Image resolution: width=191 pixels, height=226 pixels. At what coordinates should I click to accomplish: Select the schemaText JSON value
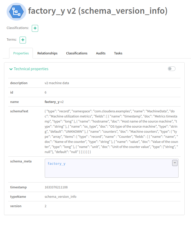(x=111, y=131)
